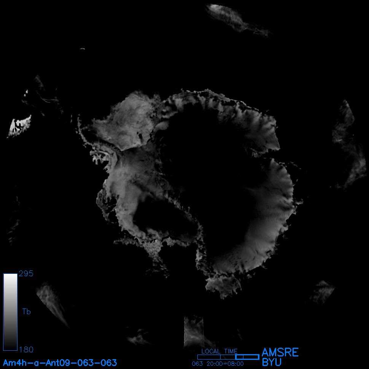Click the Tb unit label
The image size is (369, 369).
(x=27, y=312)
